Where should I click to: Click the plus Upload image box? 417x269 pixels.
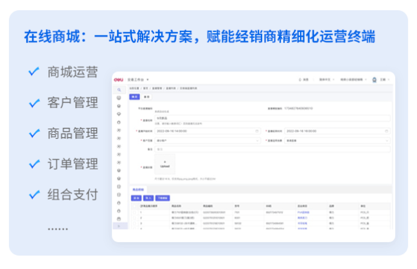(x=164, y=164)
